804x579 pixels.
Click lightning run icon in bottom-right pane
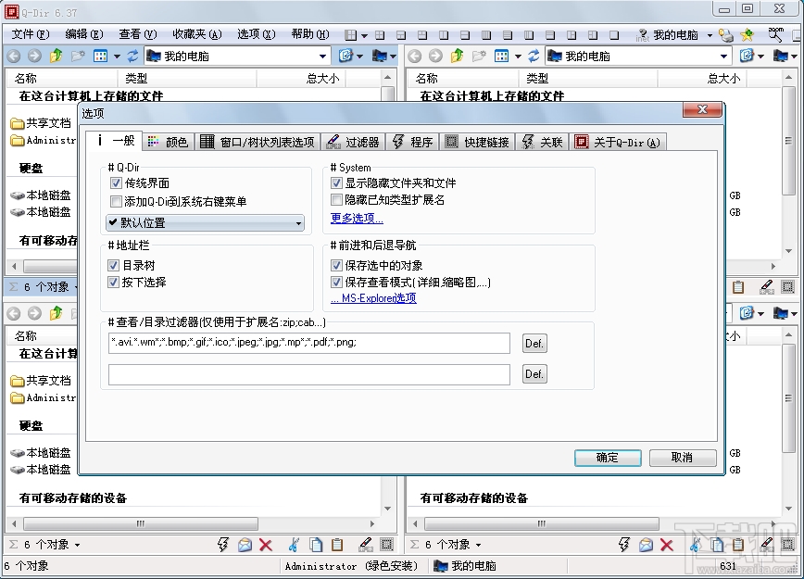coord(624,545)
